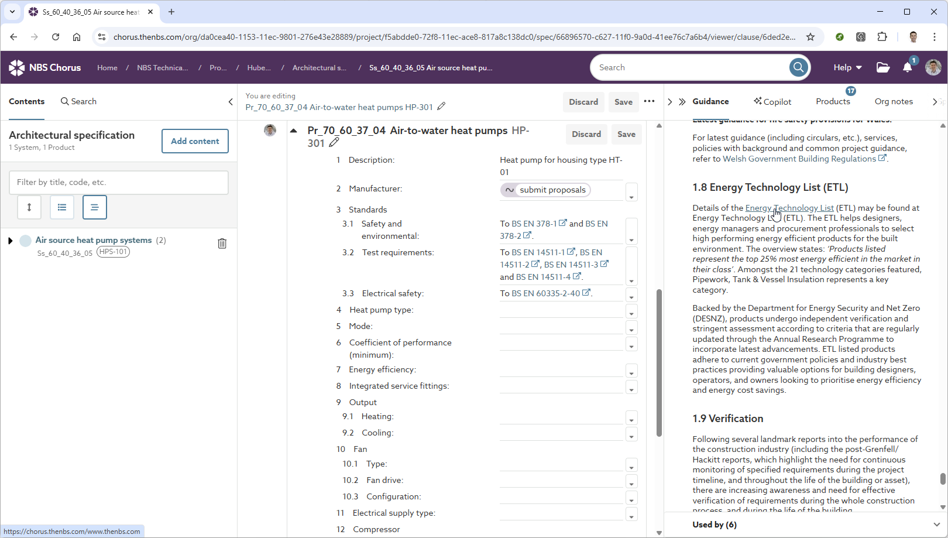Click the expand/collapse all arrows button
The image size is (948, 538).
[x=29, y=207]
